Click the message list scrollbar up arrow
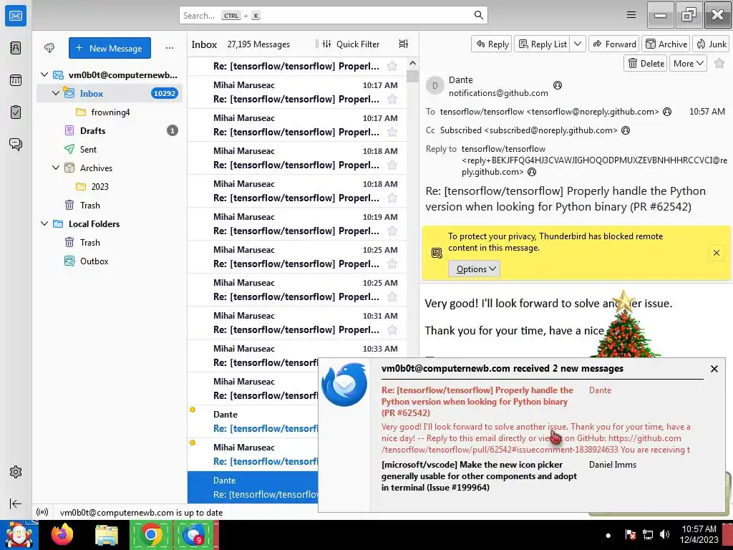This screenshot has height=550, width=733. [x=412, y=63]
